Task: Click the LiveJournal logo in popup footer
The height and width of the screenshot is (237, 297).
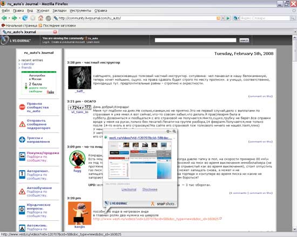Action: [x=116, y=204]
